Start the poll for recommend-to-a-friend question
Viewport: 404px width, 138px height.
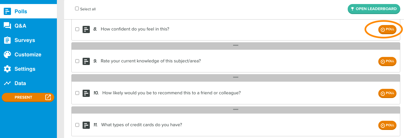(387, 93)
